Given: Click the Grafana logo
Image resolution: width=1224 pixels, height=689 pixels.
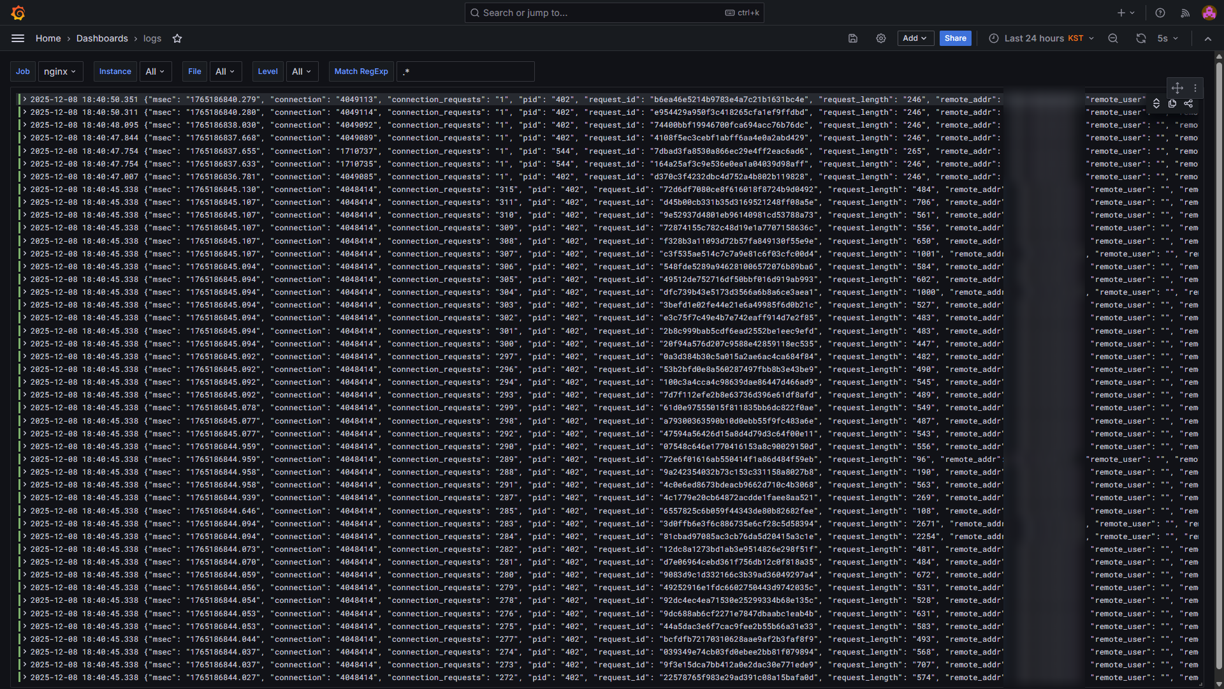Looking at the screenshot, I should (x=18, y=13).
